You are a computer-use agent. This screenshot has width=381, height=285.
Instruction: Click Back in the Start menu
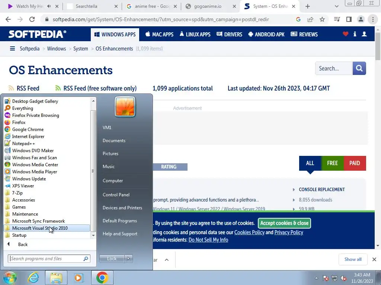[23, 244]
